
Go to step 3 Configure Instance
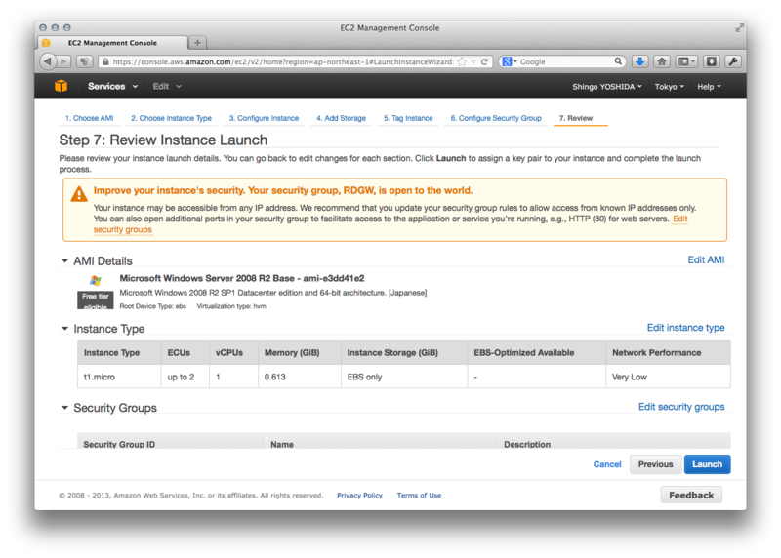click(264, 118)
